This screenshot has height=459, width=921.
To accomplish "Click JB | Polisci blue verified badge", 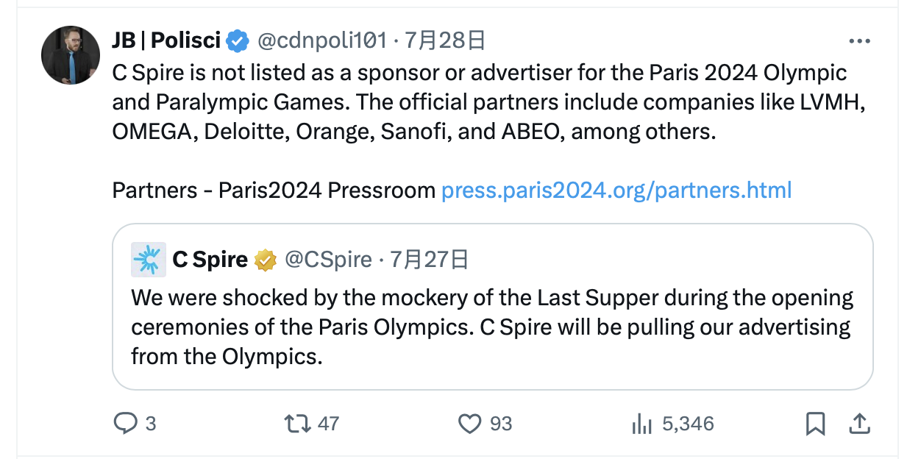I will [237, 40].
